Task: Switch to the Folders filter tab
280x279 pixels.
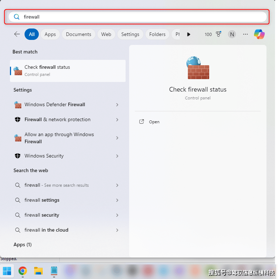Action: (157, 34)
